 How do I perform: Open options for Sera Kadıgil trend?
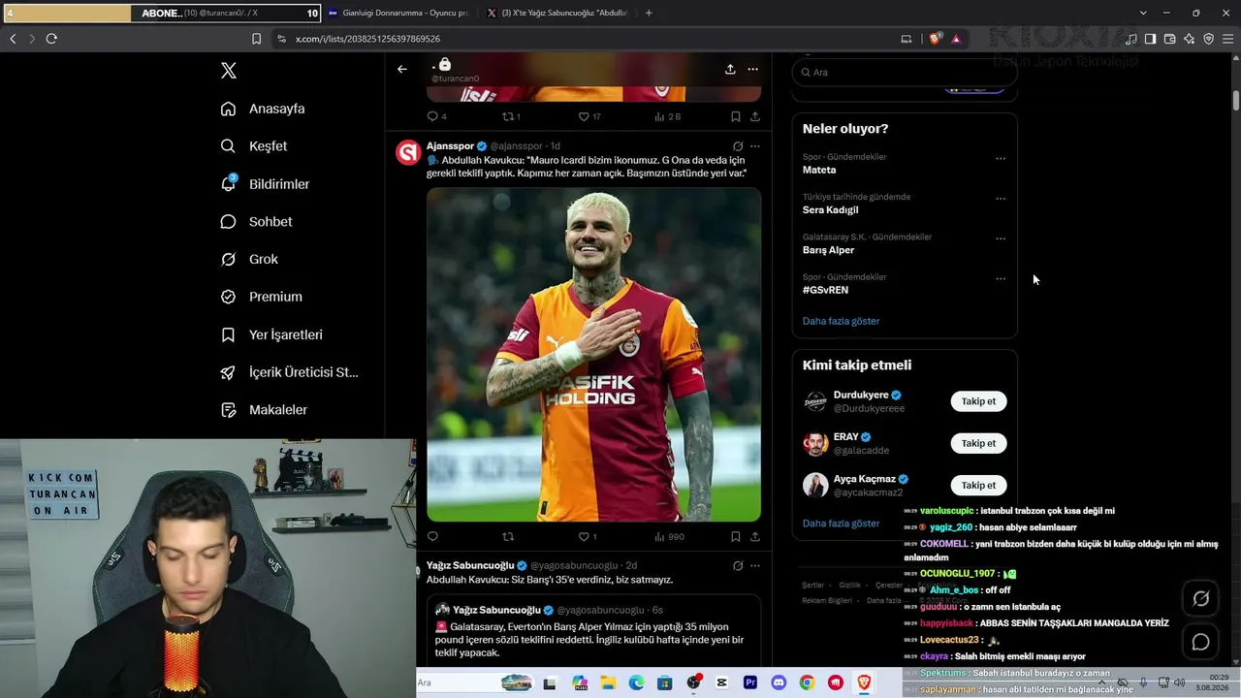pyautogui.click(x=1001, y=199)
